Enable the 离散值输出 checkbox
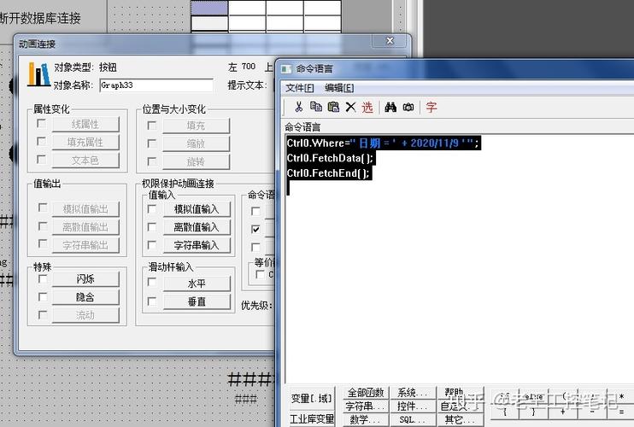The image size is (634, 427). click(43, 225)
